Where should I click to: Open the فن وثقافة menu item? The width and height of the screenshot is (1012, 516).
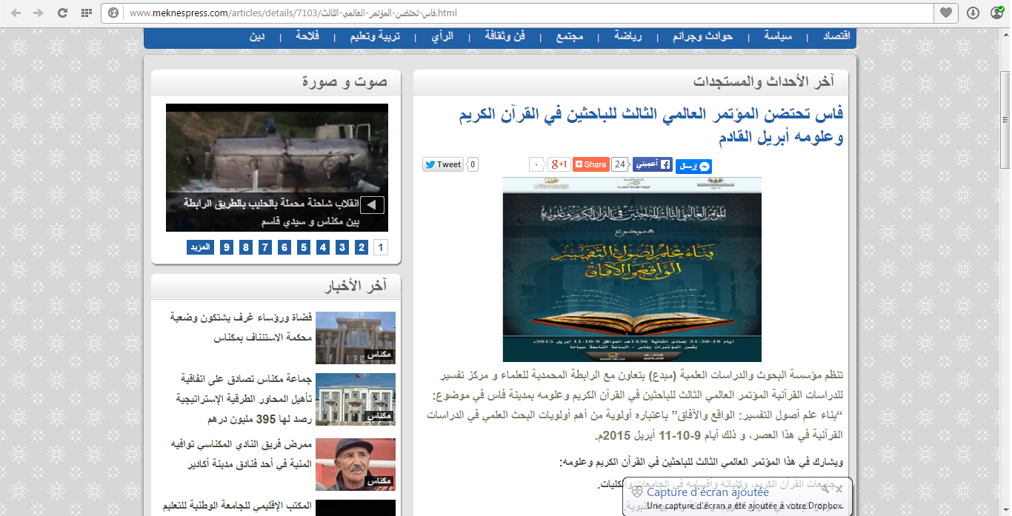[505, 36]
